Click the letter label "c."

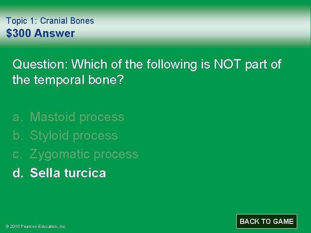click(16, 154)
